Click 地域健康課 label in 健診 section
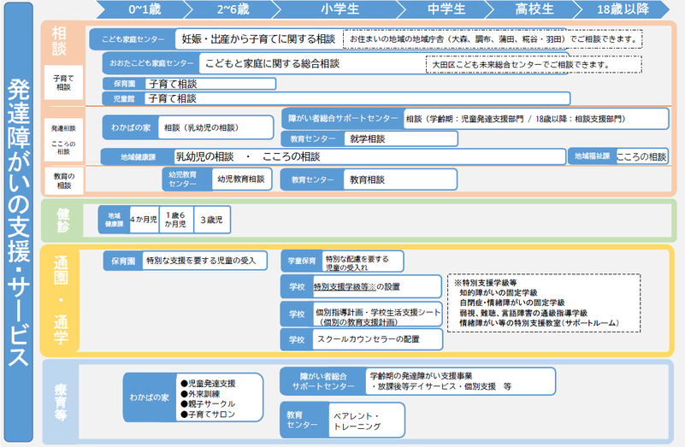This screenshot has height=447, width=685. point(114,220)
